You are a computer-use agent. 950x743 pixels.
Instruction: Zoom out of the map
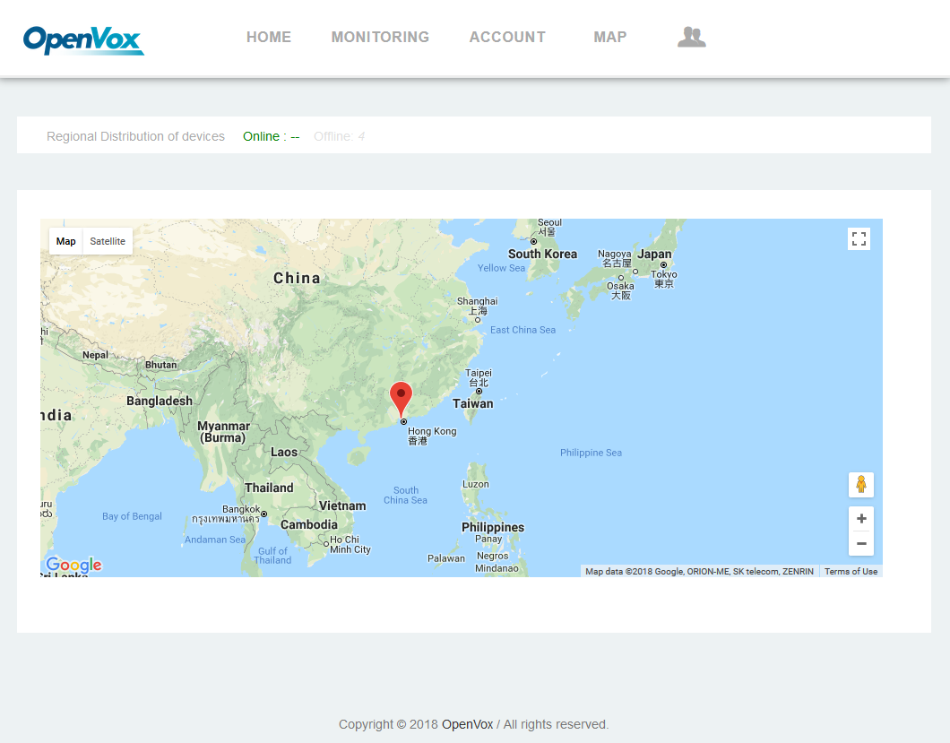click(861, 544)
